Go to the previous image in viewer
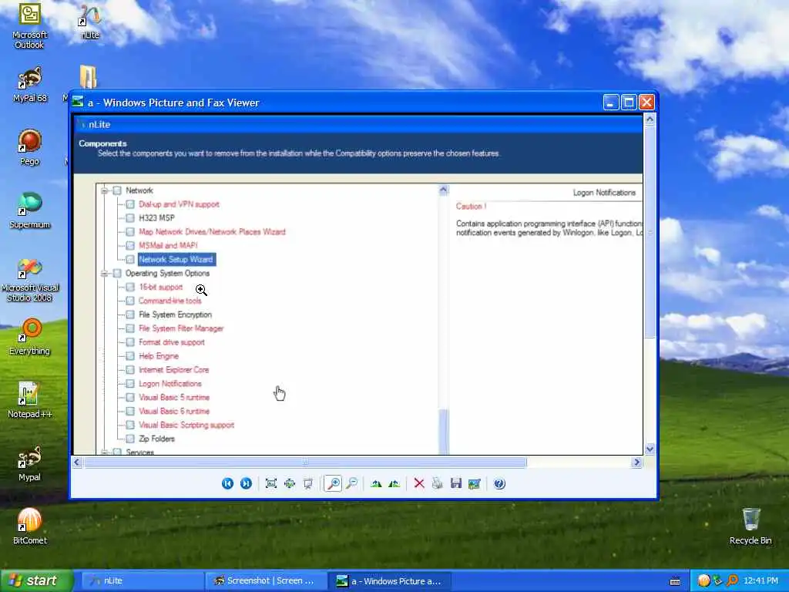789x592 pixels. click(227, 484)
